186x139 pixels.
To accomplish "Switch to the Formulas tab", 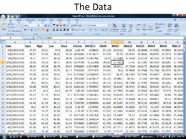I will [x=42, y=20].
